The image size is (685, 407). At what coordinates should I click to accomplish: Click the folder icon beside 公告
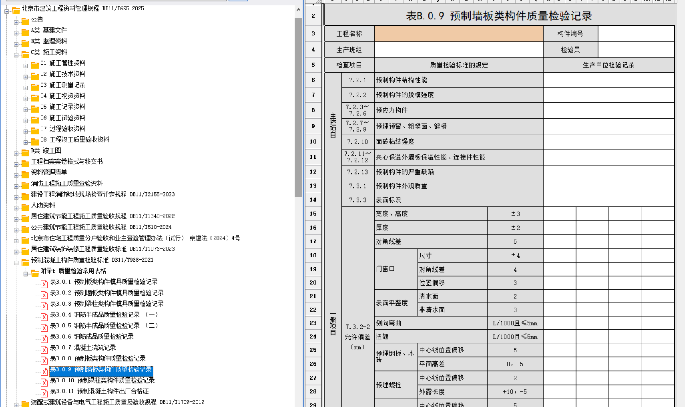coord(25,20)
